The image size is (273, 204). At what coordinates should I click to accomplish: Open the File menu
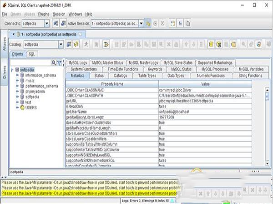click(5, 14)
